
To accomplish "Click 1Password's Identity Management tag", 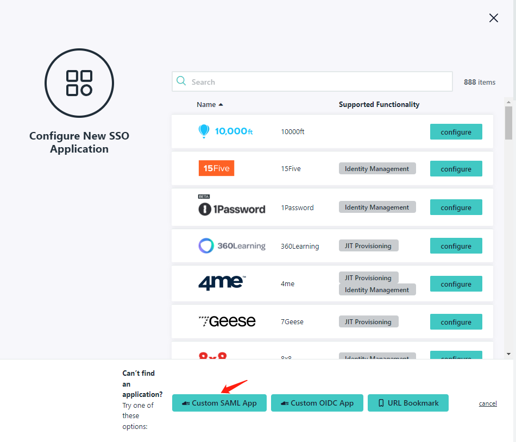I will pyautogui.click(x=377, y=207).
